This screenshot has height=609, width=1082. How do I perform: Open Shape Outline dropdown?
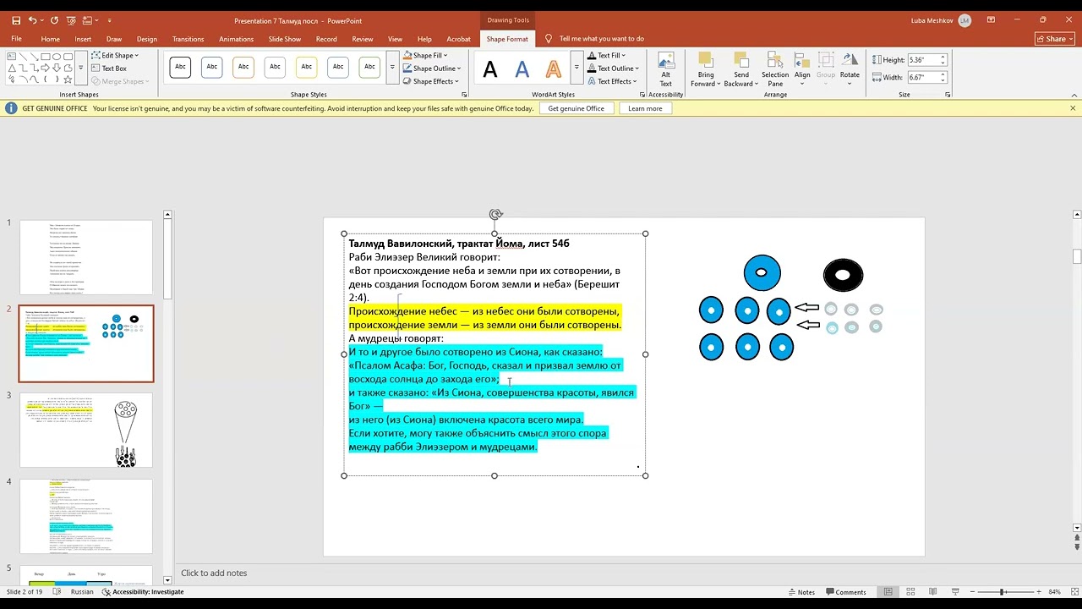pos(432,69)
